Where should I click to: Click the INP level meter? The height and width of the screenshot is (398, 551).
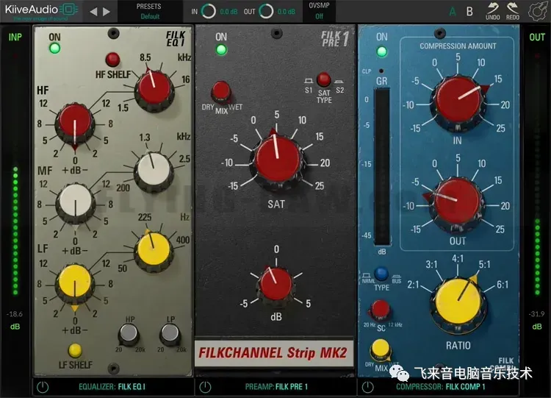pos(15,176)
